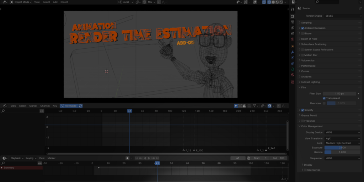Open the Tool settings tab icon
The width and height of the screenshot is (364, 182).
coord(293,9)
